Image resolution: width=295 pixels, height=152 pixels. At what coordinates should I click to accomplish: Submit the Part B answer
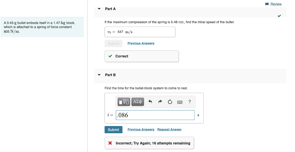(114, 130)
